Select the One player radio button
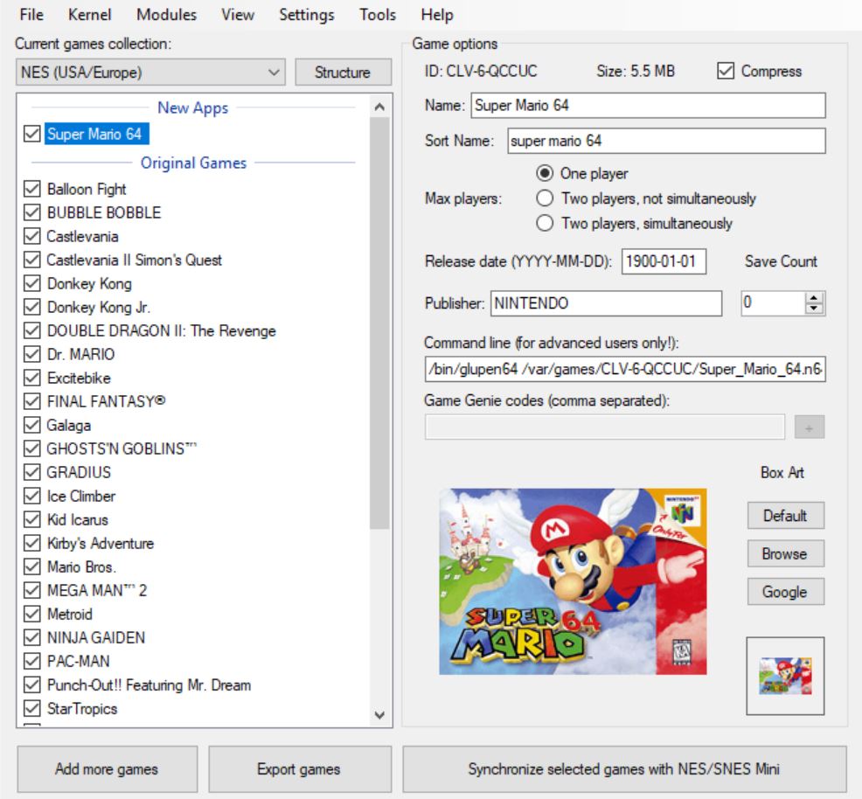 545,174
